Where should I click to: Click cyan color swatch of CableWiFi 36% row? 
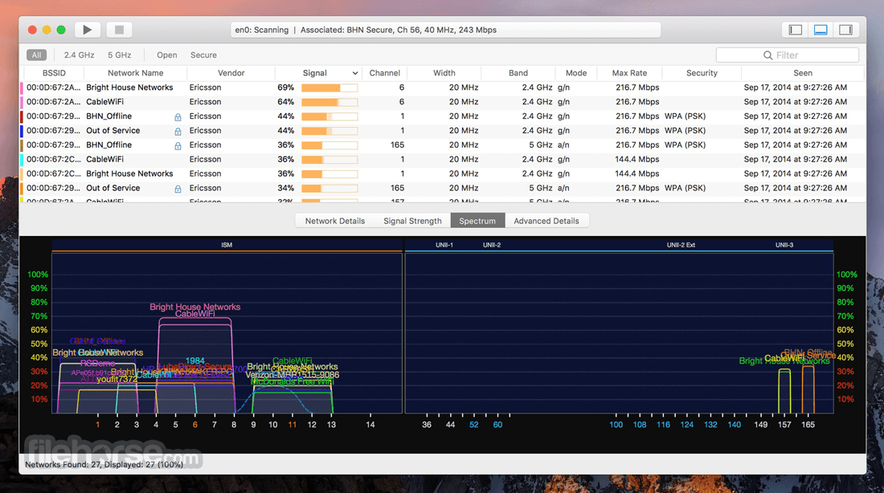(x=22, y=160)
